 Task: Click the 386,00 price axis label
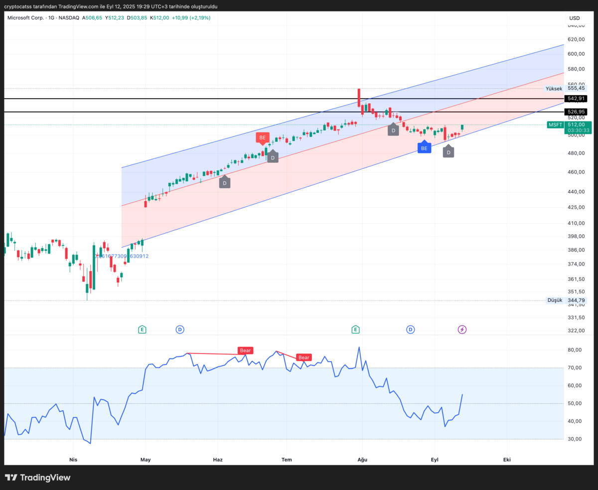(x=576, y=250)
